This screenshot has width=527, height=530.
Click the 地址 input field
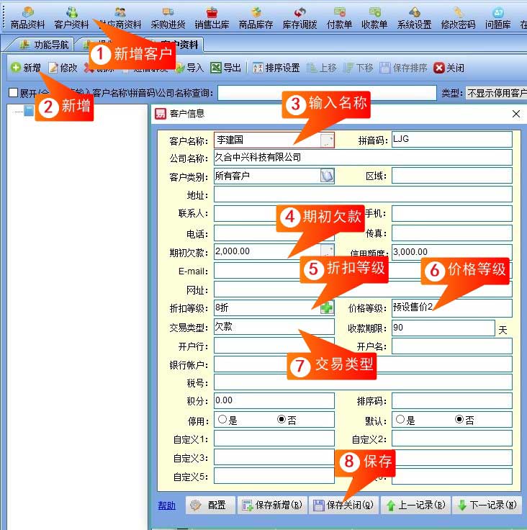click(363, 194)
